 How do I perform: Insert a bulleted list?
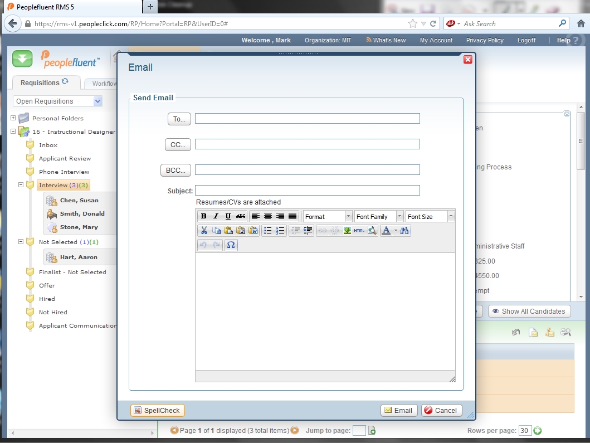[x=267, y=231]
